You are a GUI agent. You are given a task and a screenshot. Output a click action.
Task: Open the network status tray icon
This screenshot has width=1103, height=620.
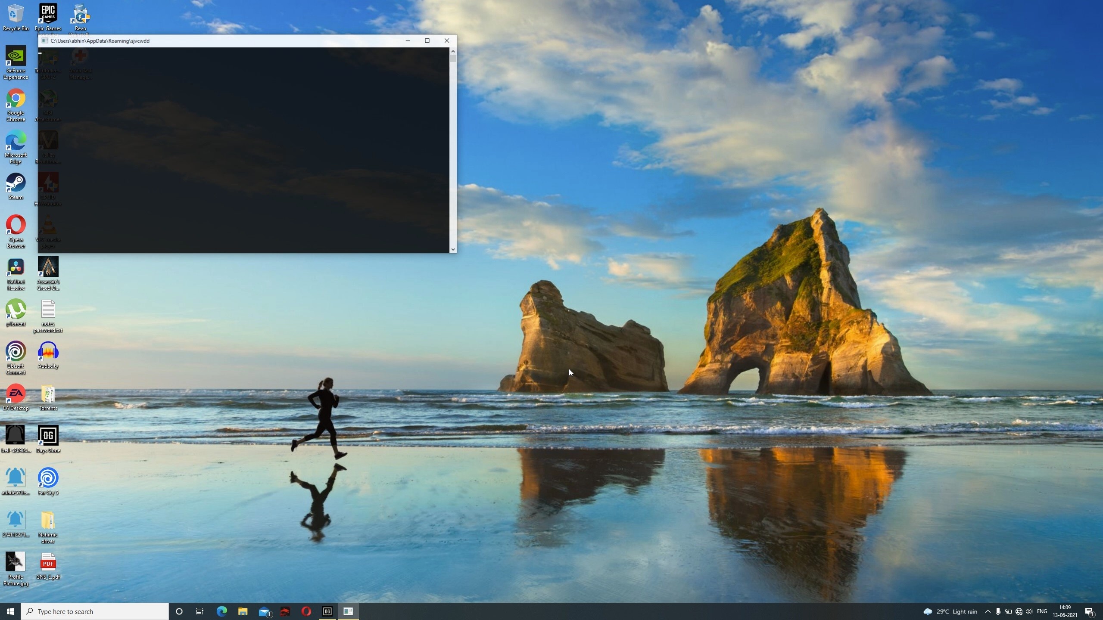point(1019,611)
